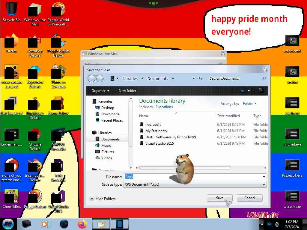Open ChomikBox desktop icon

[12, 199]
